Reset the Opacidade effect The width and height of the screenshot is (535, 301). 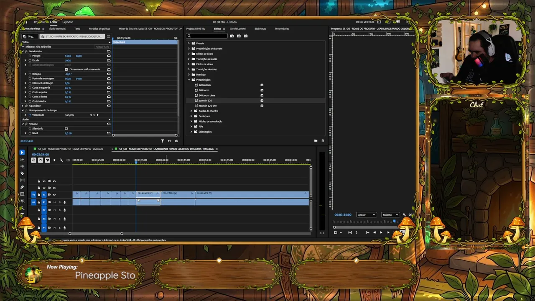pyautogui.click(x=109, y=106)
